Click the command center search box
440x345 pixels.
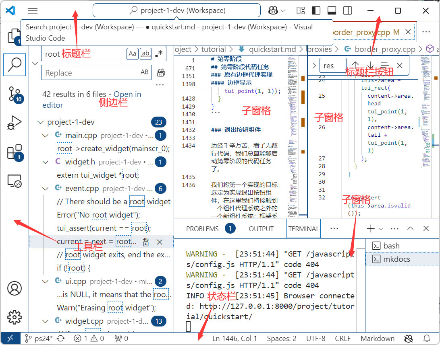(176, 10)
